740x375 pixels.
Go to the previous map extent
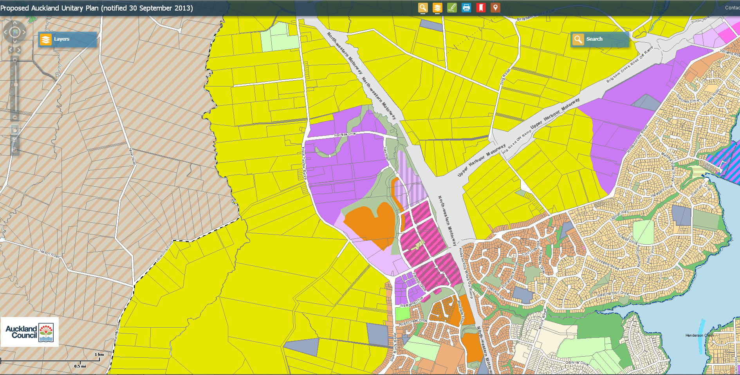click(11, 50)
